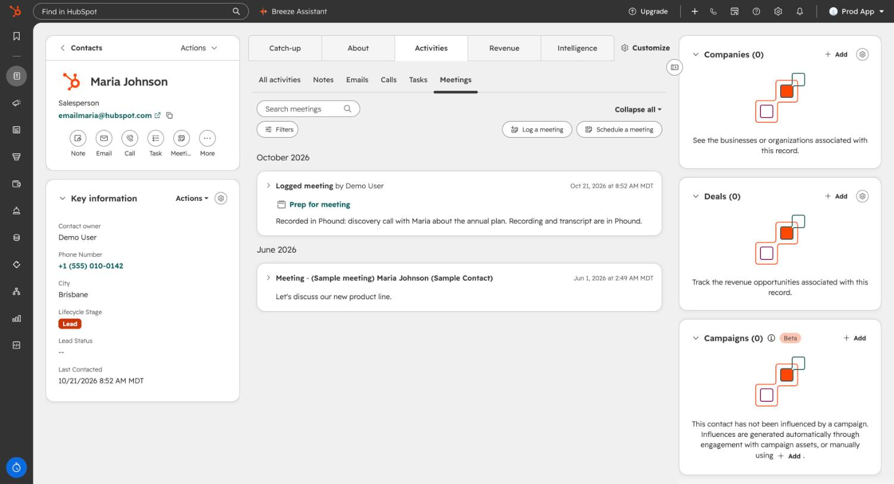Switch to the Catch-up tab
This screenshot has width=894, height=484.
285,48
